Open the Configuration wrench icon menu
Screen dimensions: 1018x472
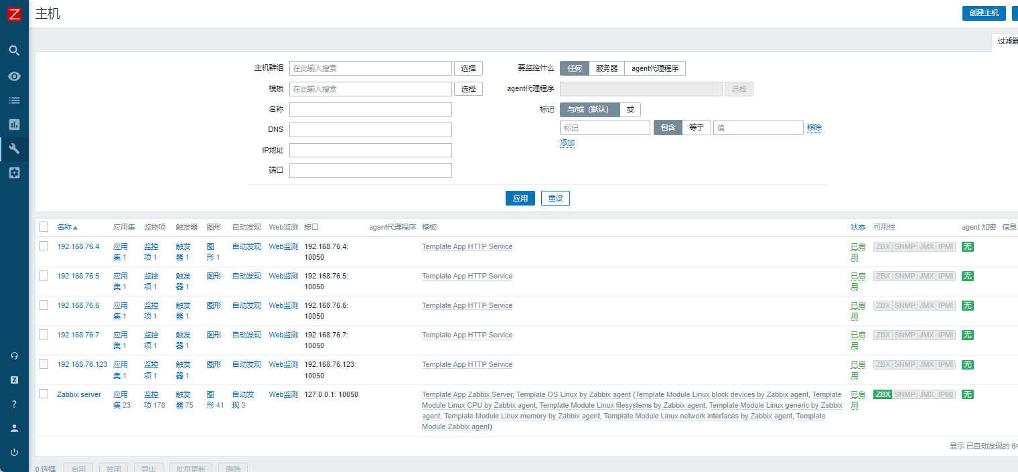click(14, 149)
